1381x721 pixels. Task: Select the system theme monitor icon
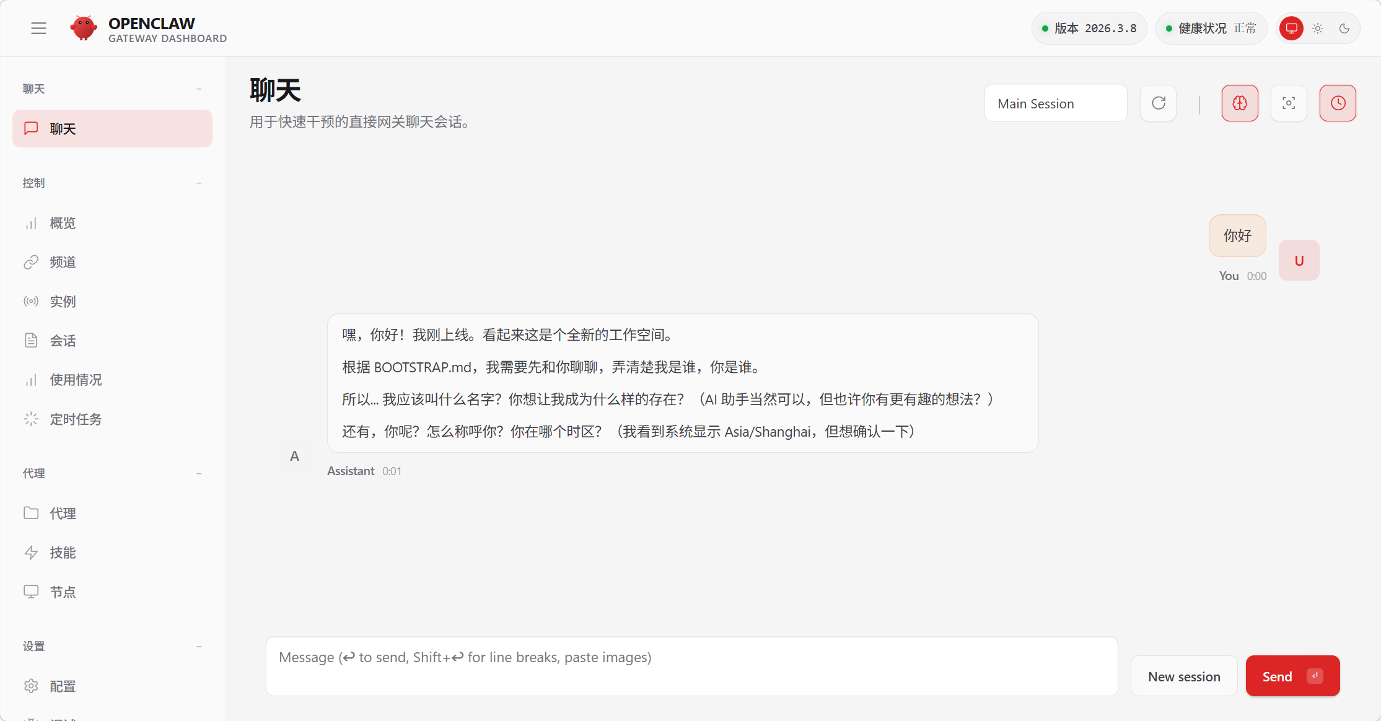coord(1291,28)
